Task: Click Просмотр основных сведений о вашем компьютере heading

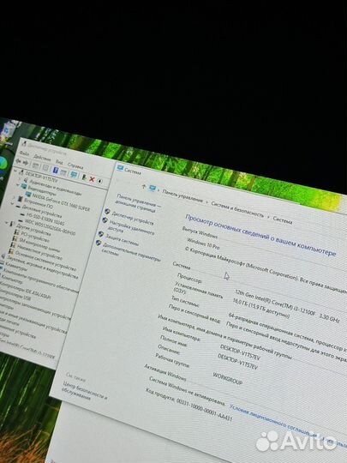Action: (260, 235)
